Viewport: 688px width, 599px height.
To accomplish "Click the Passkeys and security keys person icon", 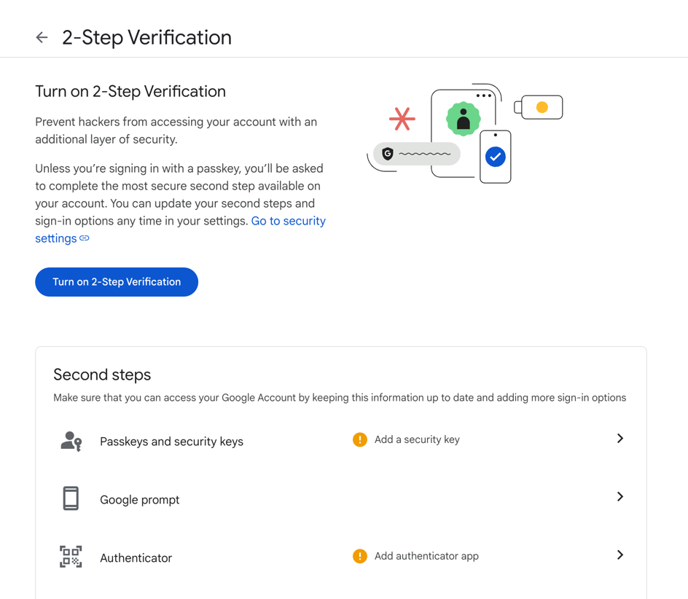I will point(70,440).
